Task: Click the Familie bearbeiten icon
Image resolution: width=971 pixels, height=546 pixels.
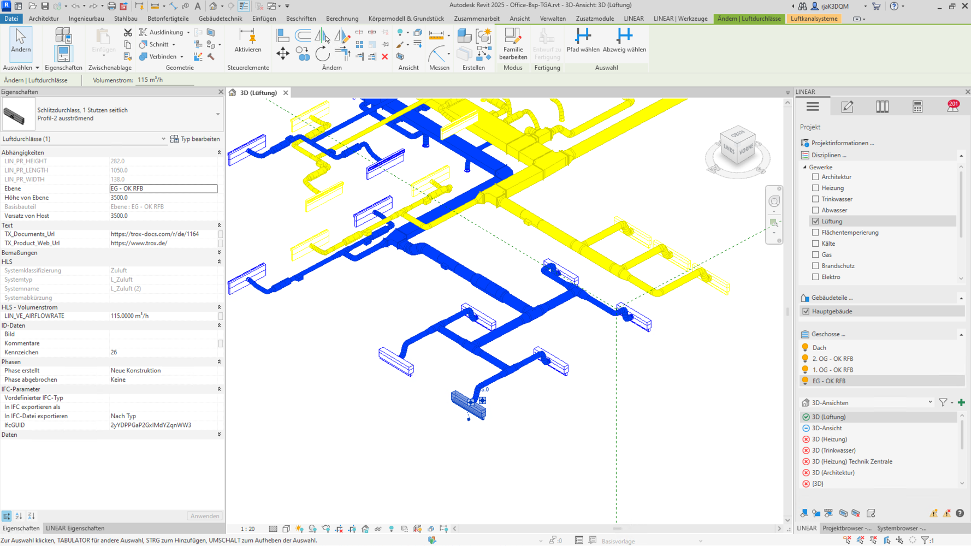Action: (x=513, y=37)
